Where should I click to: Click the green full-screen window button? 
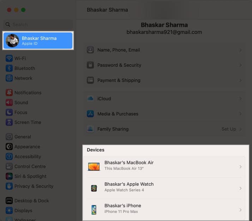tap(23, 10)
